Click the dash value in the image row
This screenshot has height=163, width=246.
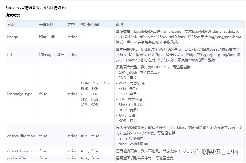pos(82,37)
